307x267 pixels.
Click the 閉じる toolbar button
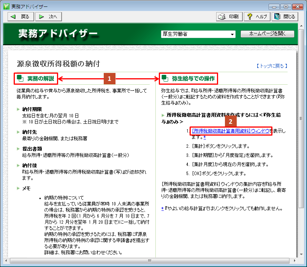pos(285,17)
